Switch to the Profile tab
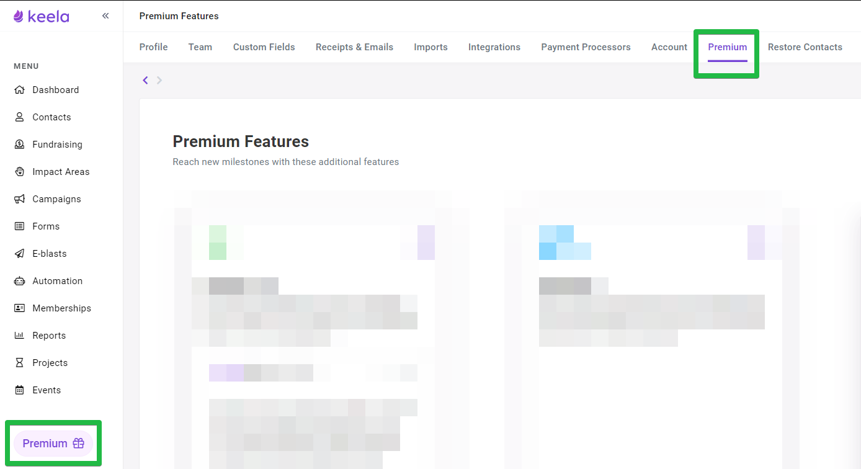 tap(154, 47)
